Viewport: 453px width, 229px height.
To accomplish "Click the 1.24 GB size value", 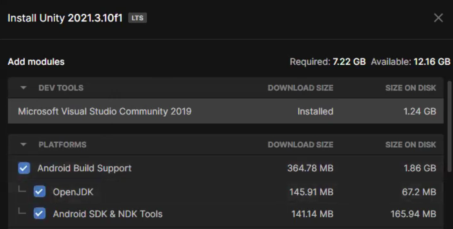I will 420,111.
